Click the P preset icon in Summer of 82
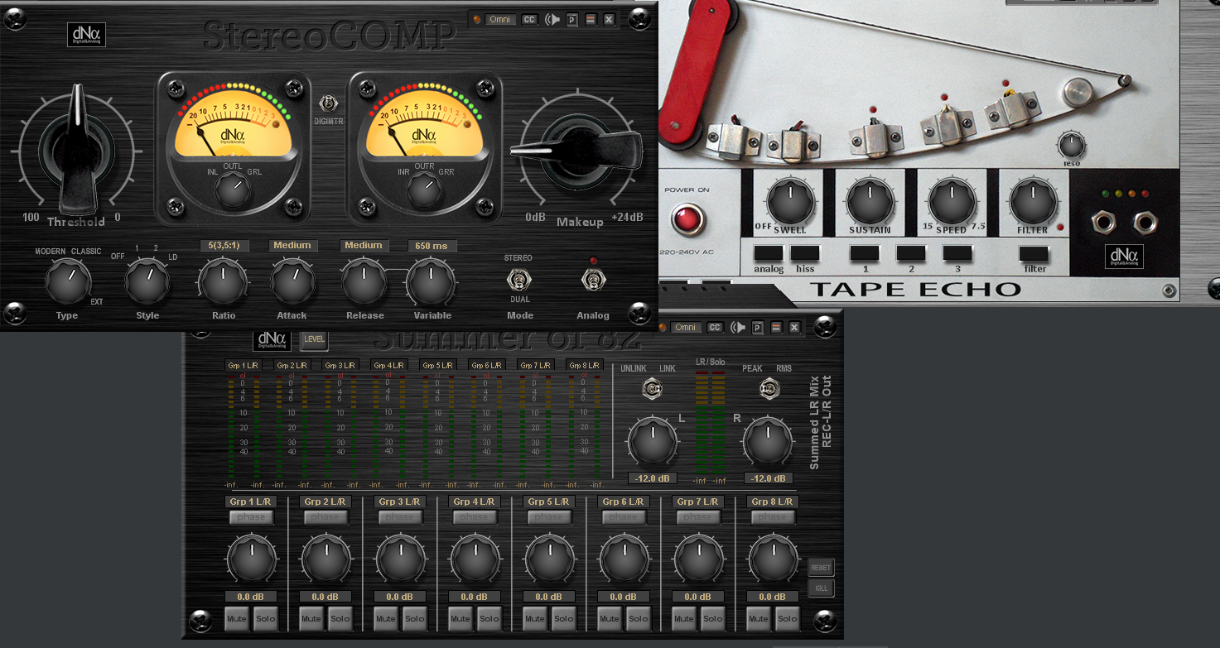The height and width of the screenshot is (648, 1220). [758, 328]
